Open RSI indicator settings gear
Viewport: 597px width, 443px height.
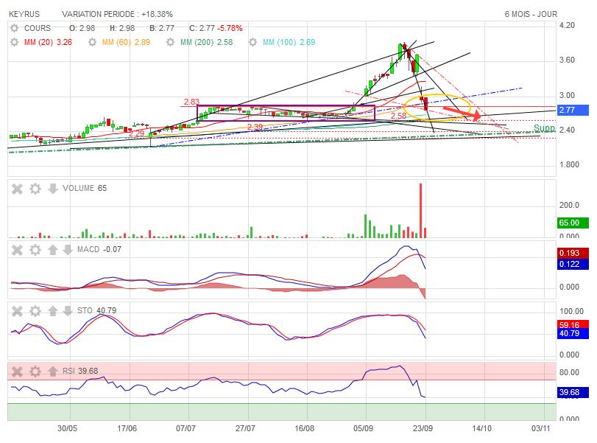click(x=35, y=372)
